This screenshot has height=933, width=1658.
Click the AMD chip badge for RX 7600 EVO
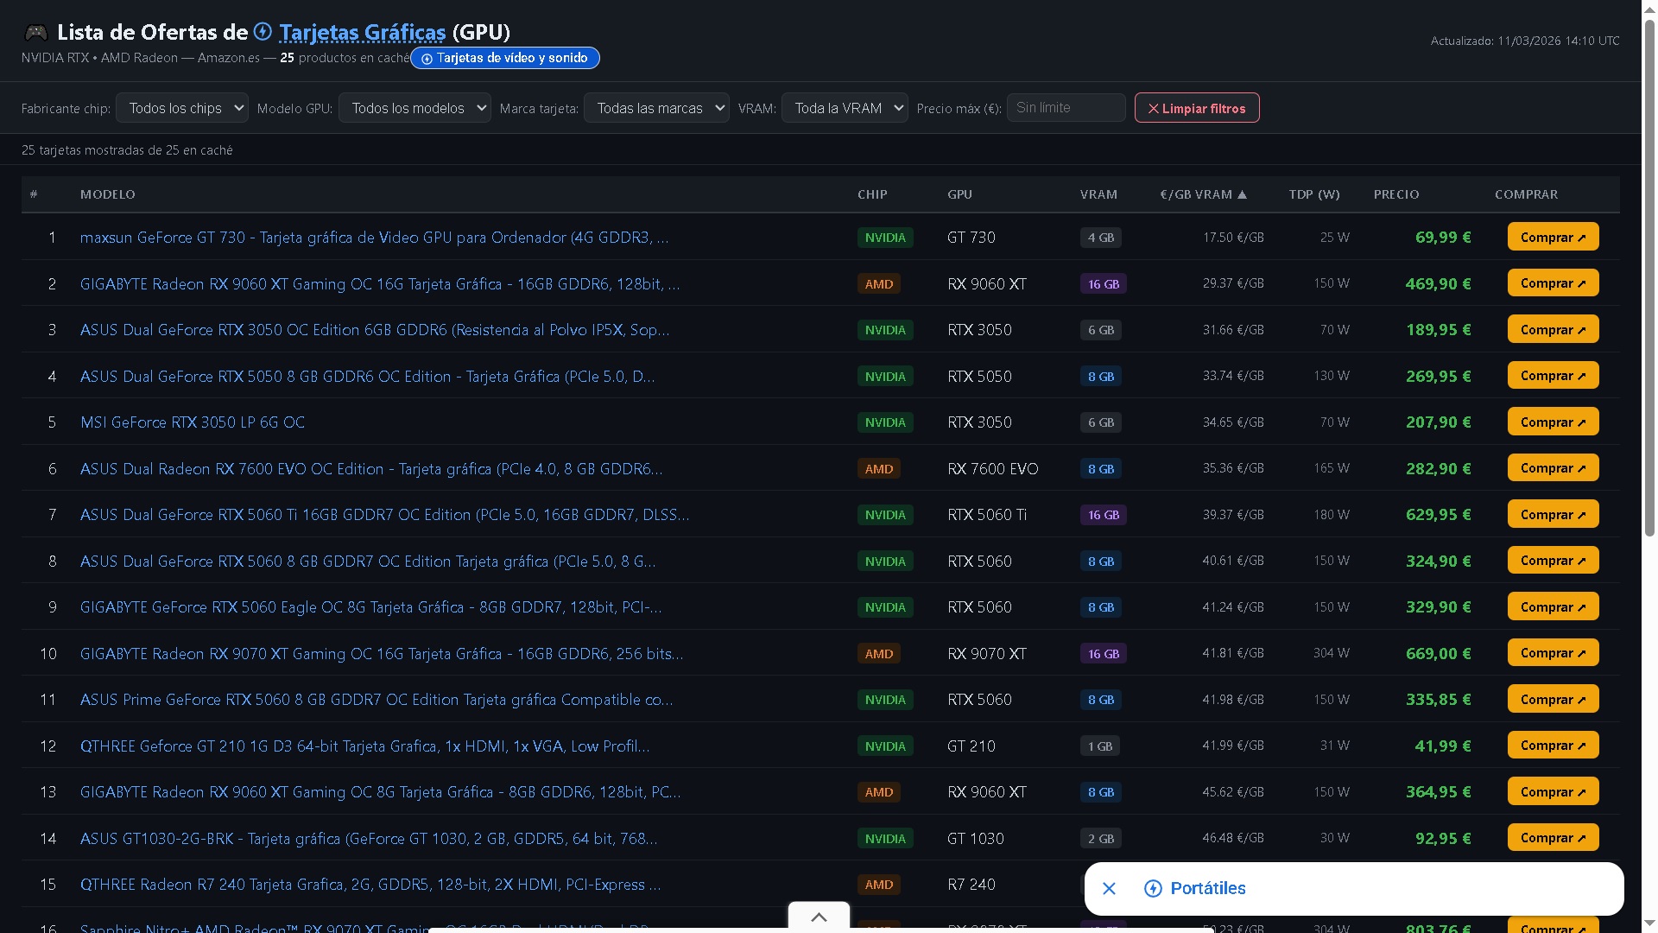(879, 469)
